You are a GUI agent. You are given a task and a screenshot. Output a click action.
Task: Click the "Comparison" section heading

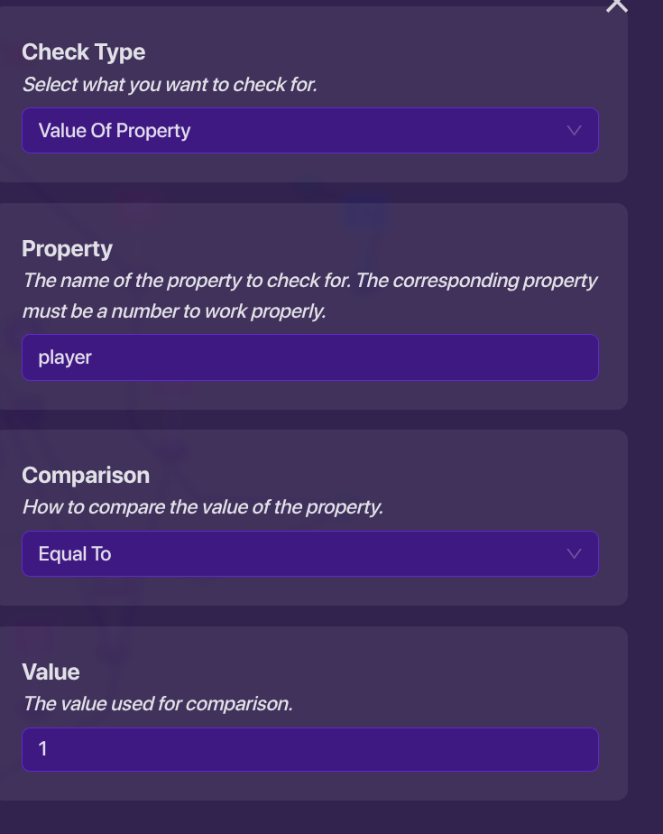86,476
